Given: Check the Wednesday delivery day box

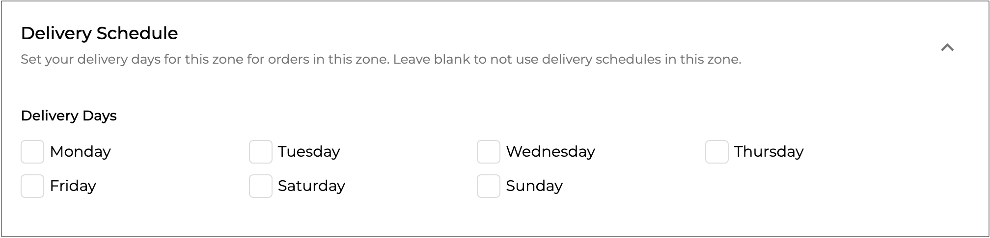Looking at the screenshot, I should 489,152.
